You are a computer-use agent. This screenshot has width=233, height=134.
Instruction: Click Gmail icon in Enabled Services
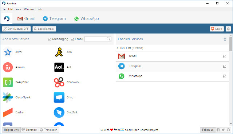tap(121, 56)
